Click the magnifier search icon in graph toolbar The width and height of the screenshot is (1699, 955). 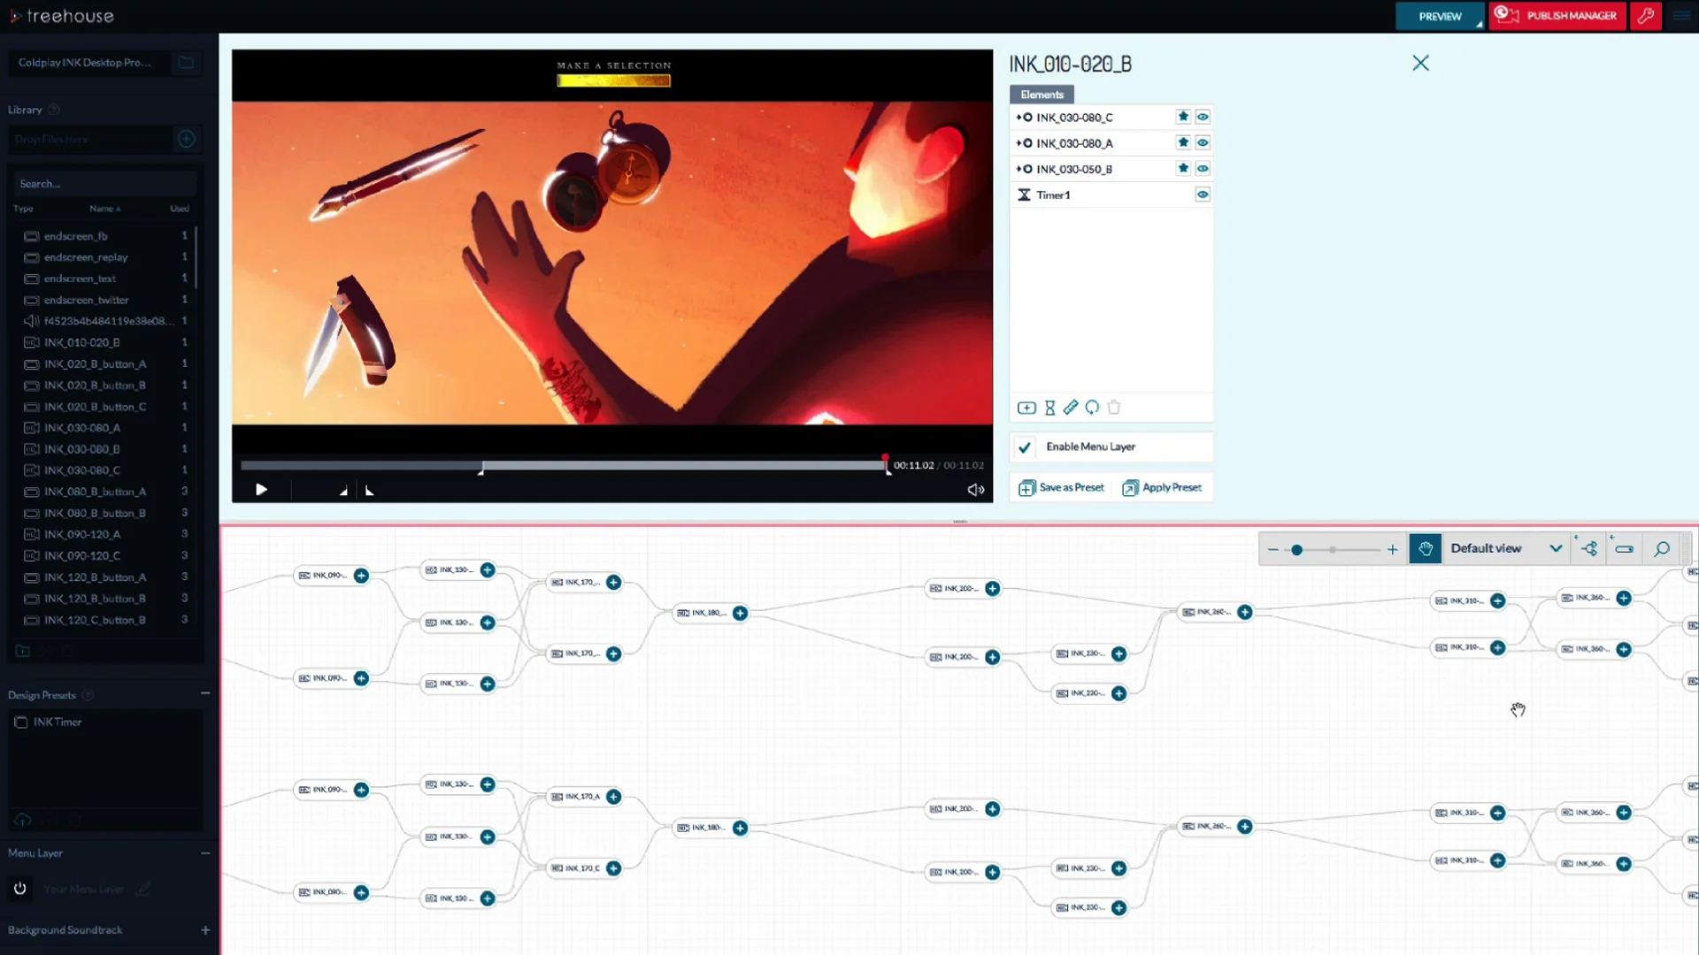point(1662,549)
